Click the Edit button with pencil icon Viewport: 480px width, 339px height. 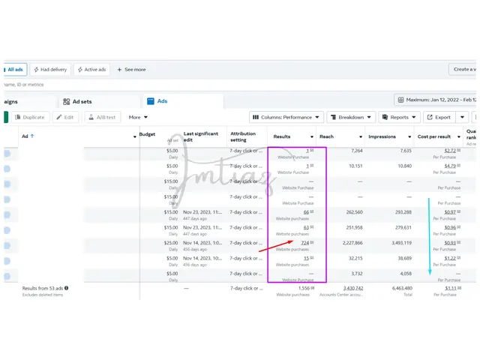[x=65, y=117]
